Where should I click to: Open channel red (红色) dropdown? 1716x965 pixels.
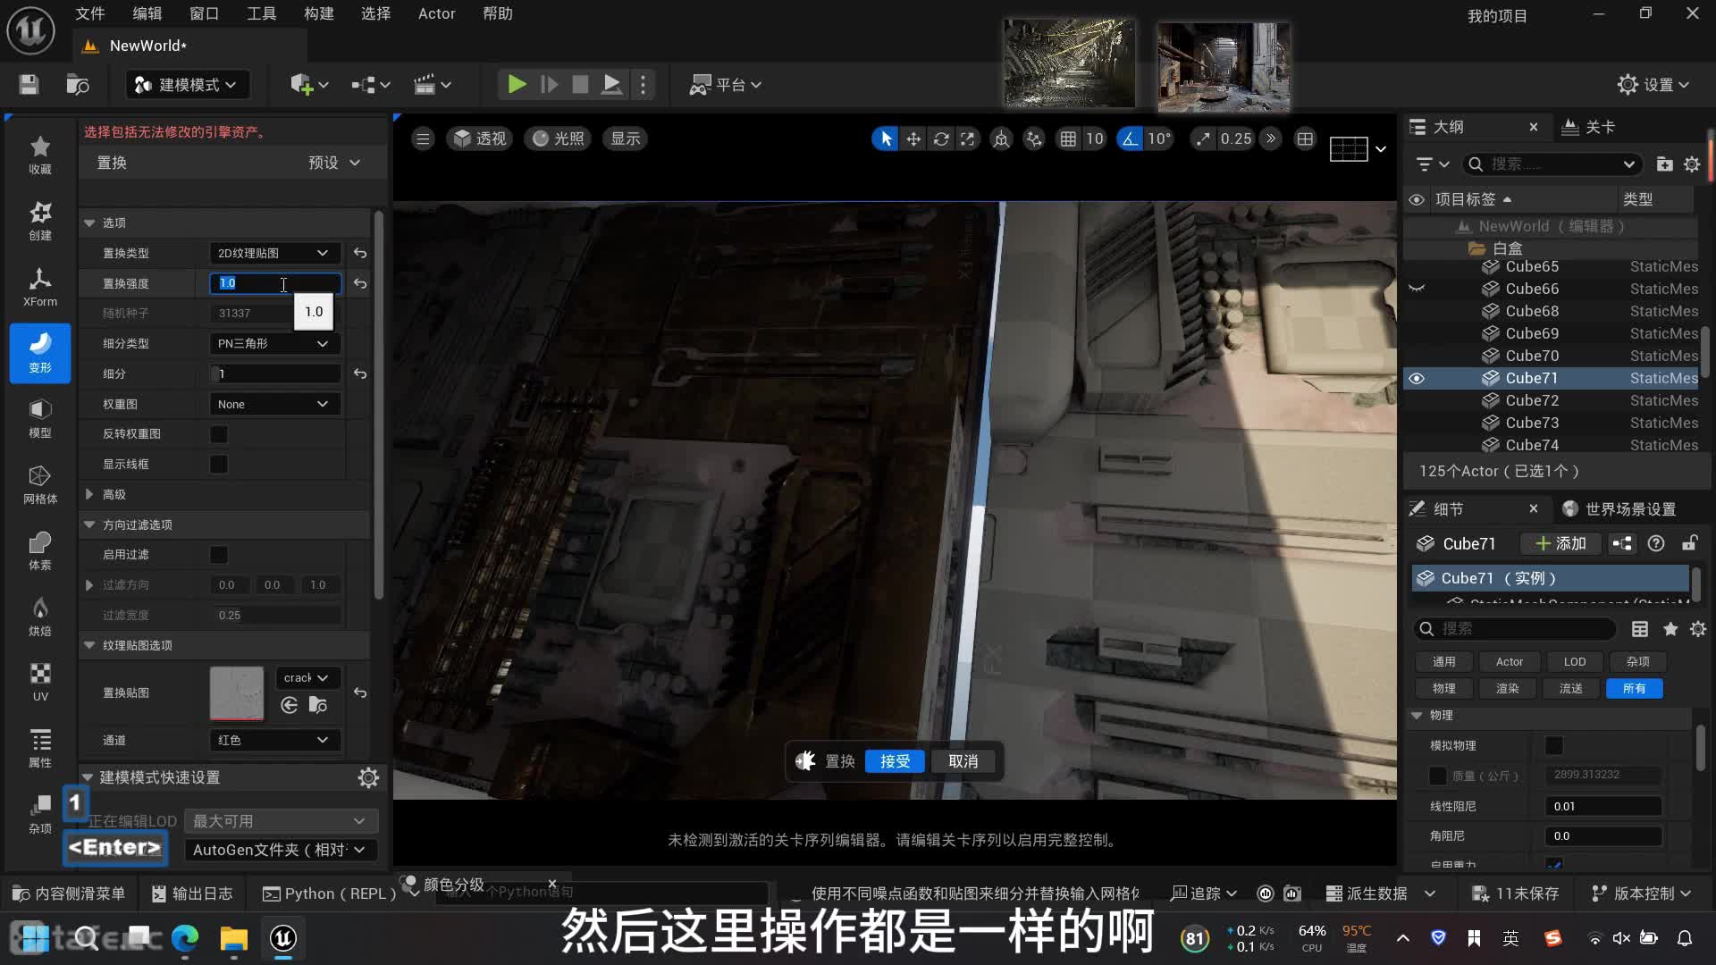(274, 740)
